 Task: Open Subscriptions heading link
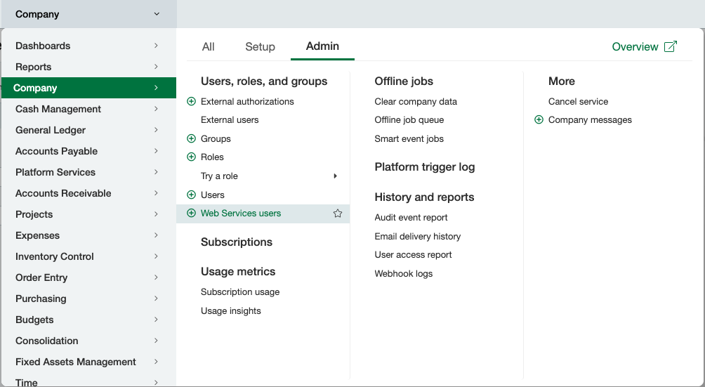[x=237, y=242]
